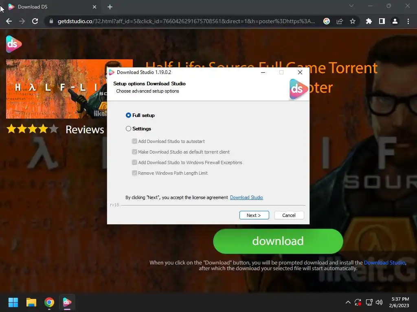Open the Chrome extensions puzzle icon

coord(369,21)
